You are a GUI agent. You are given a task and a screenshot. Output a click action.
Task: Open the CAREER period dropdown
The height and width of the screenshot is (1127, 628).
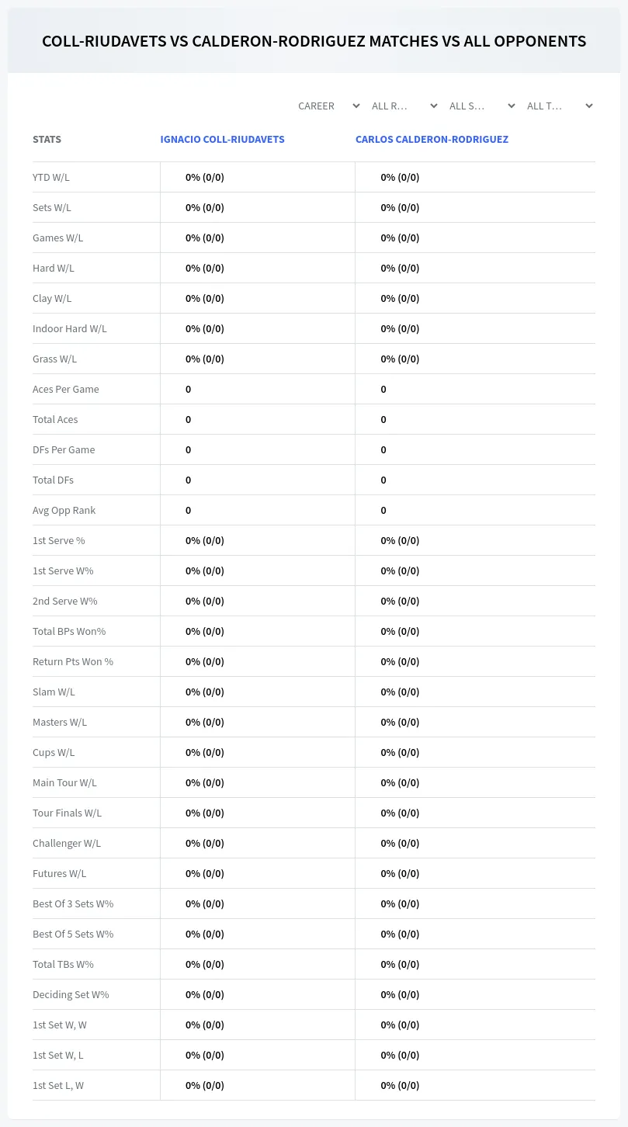[x=328, y=106]
